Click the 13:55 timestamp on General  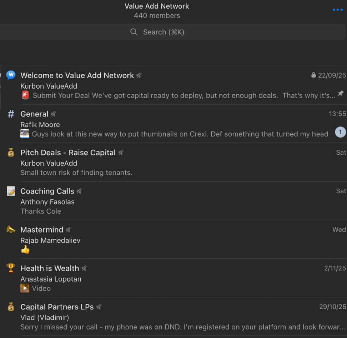(x=337, y=114)
